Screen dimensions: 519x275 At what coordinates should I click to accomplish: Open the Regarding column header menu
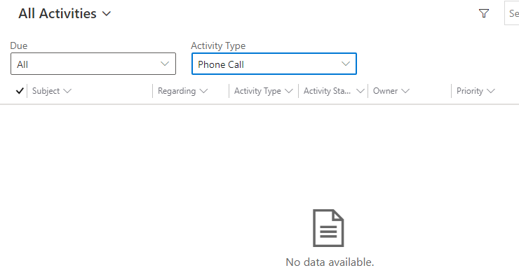pyautogui.click(x=183, y=91)
